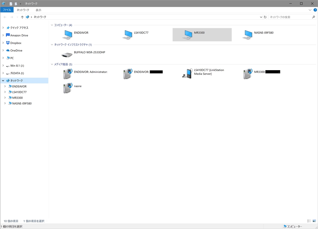Click the New folder quick access icon
The image size is (318, 229).
tap(16, 4)
